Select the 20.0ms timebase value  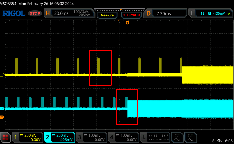pyautogui.click(x=61, y=13)
